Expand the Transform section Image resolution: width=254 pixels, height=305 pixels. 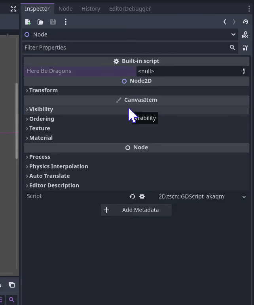[x=43, y=90]
